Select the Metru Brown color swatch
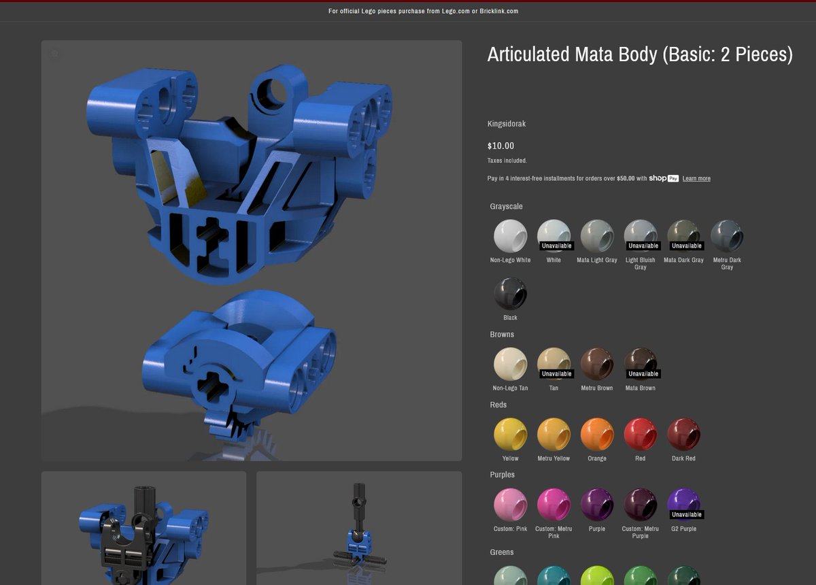 click(x=597, y=364)
